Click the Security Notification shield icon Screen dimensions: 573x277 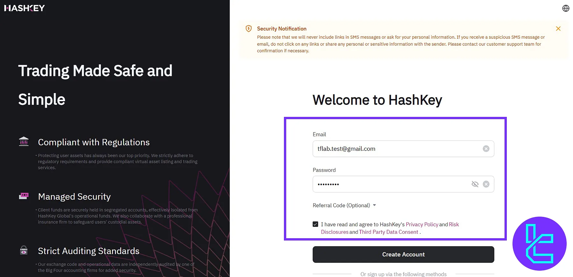(x=249, y=29)
